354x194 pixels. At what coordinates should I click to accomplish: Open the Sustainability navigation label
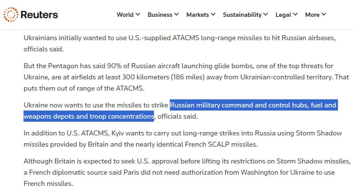[x=242, y=15]
